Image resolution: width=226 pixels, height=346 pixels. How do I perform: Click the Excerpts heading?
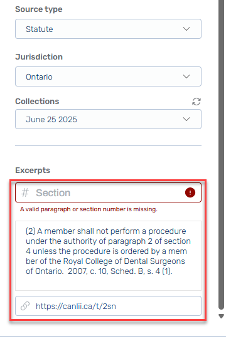(33, 170)
